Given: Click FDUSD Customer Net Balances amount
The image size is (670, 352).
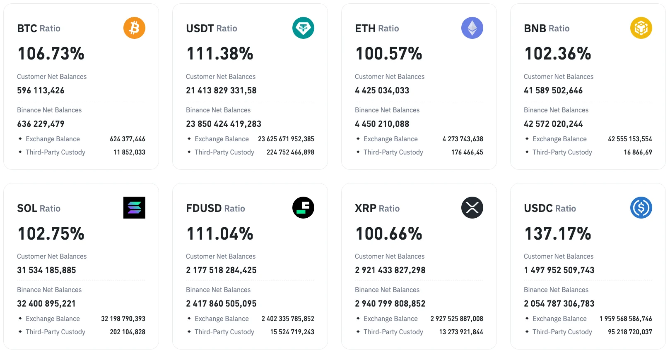Looking at the screenshot, I should click(221, 270).
